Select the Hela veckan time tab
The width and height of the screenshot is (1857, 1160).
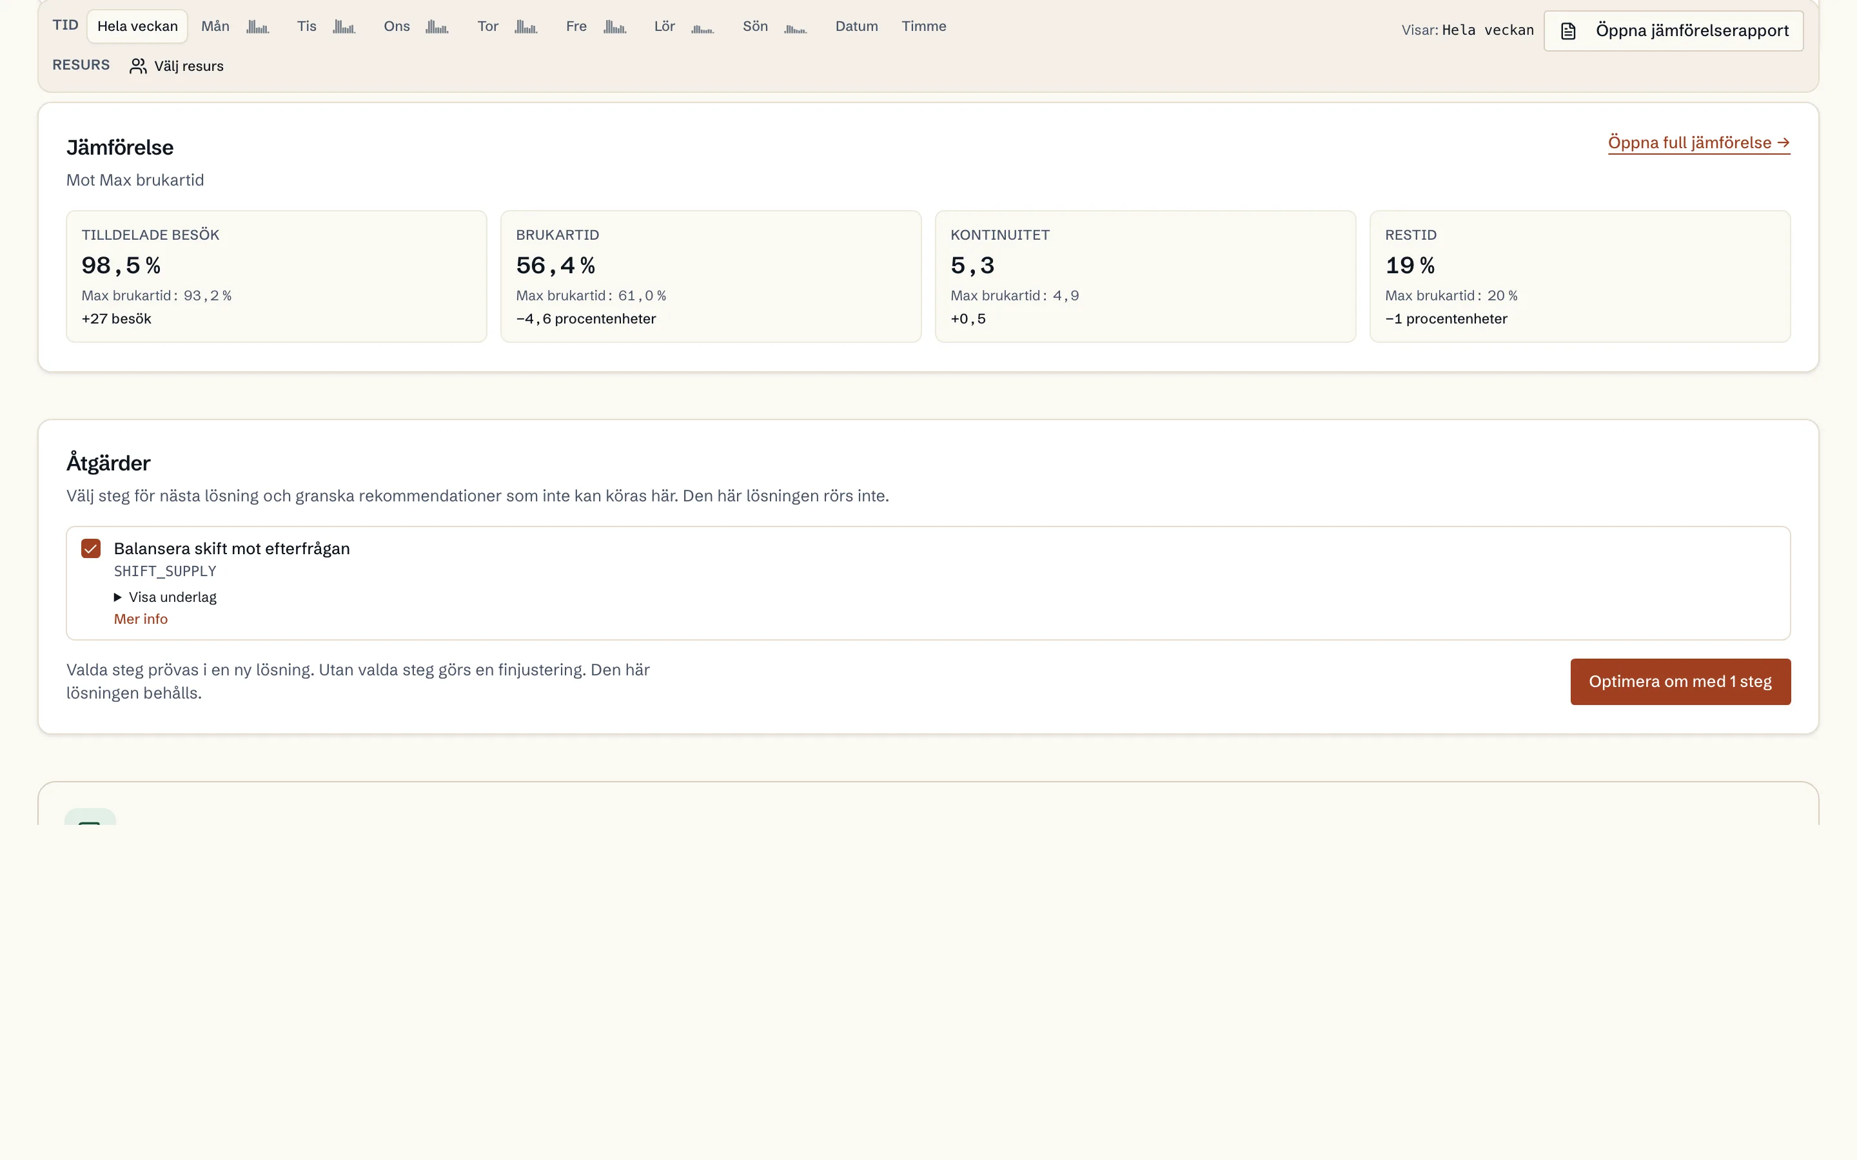click(137, 26)
